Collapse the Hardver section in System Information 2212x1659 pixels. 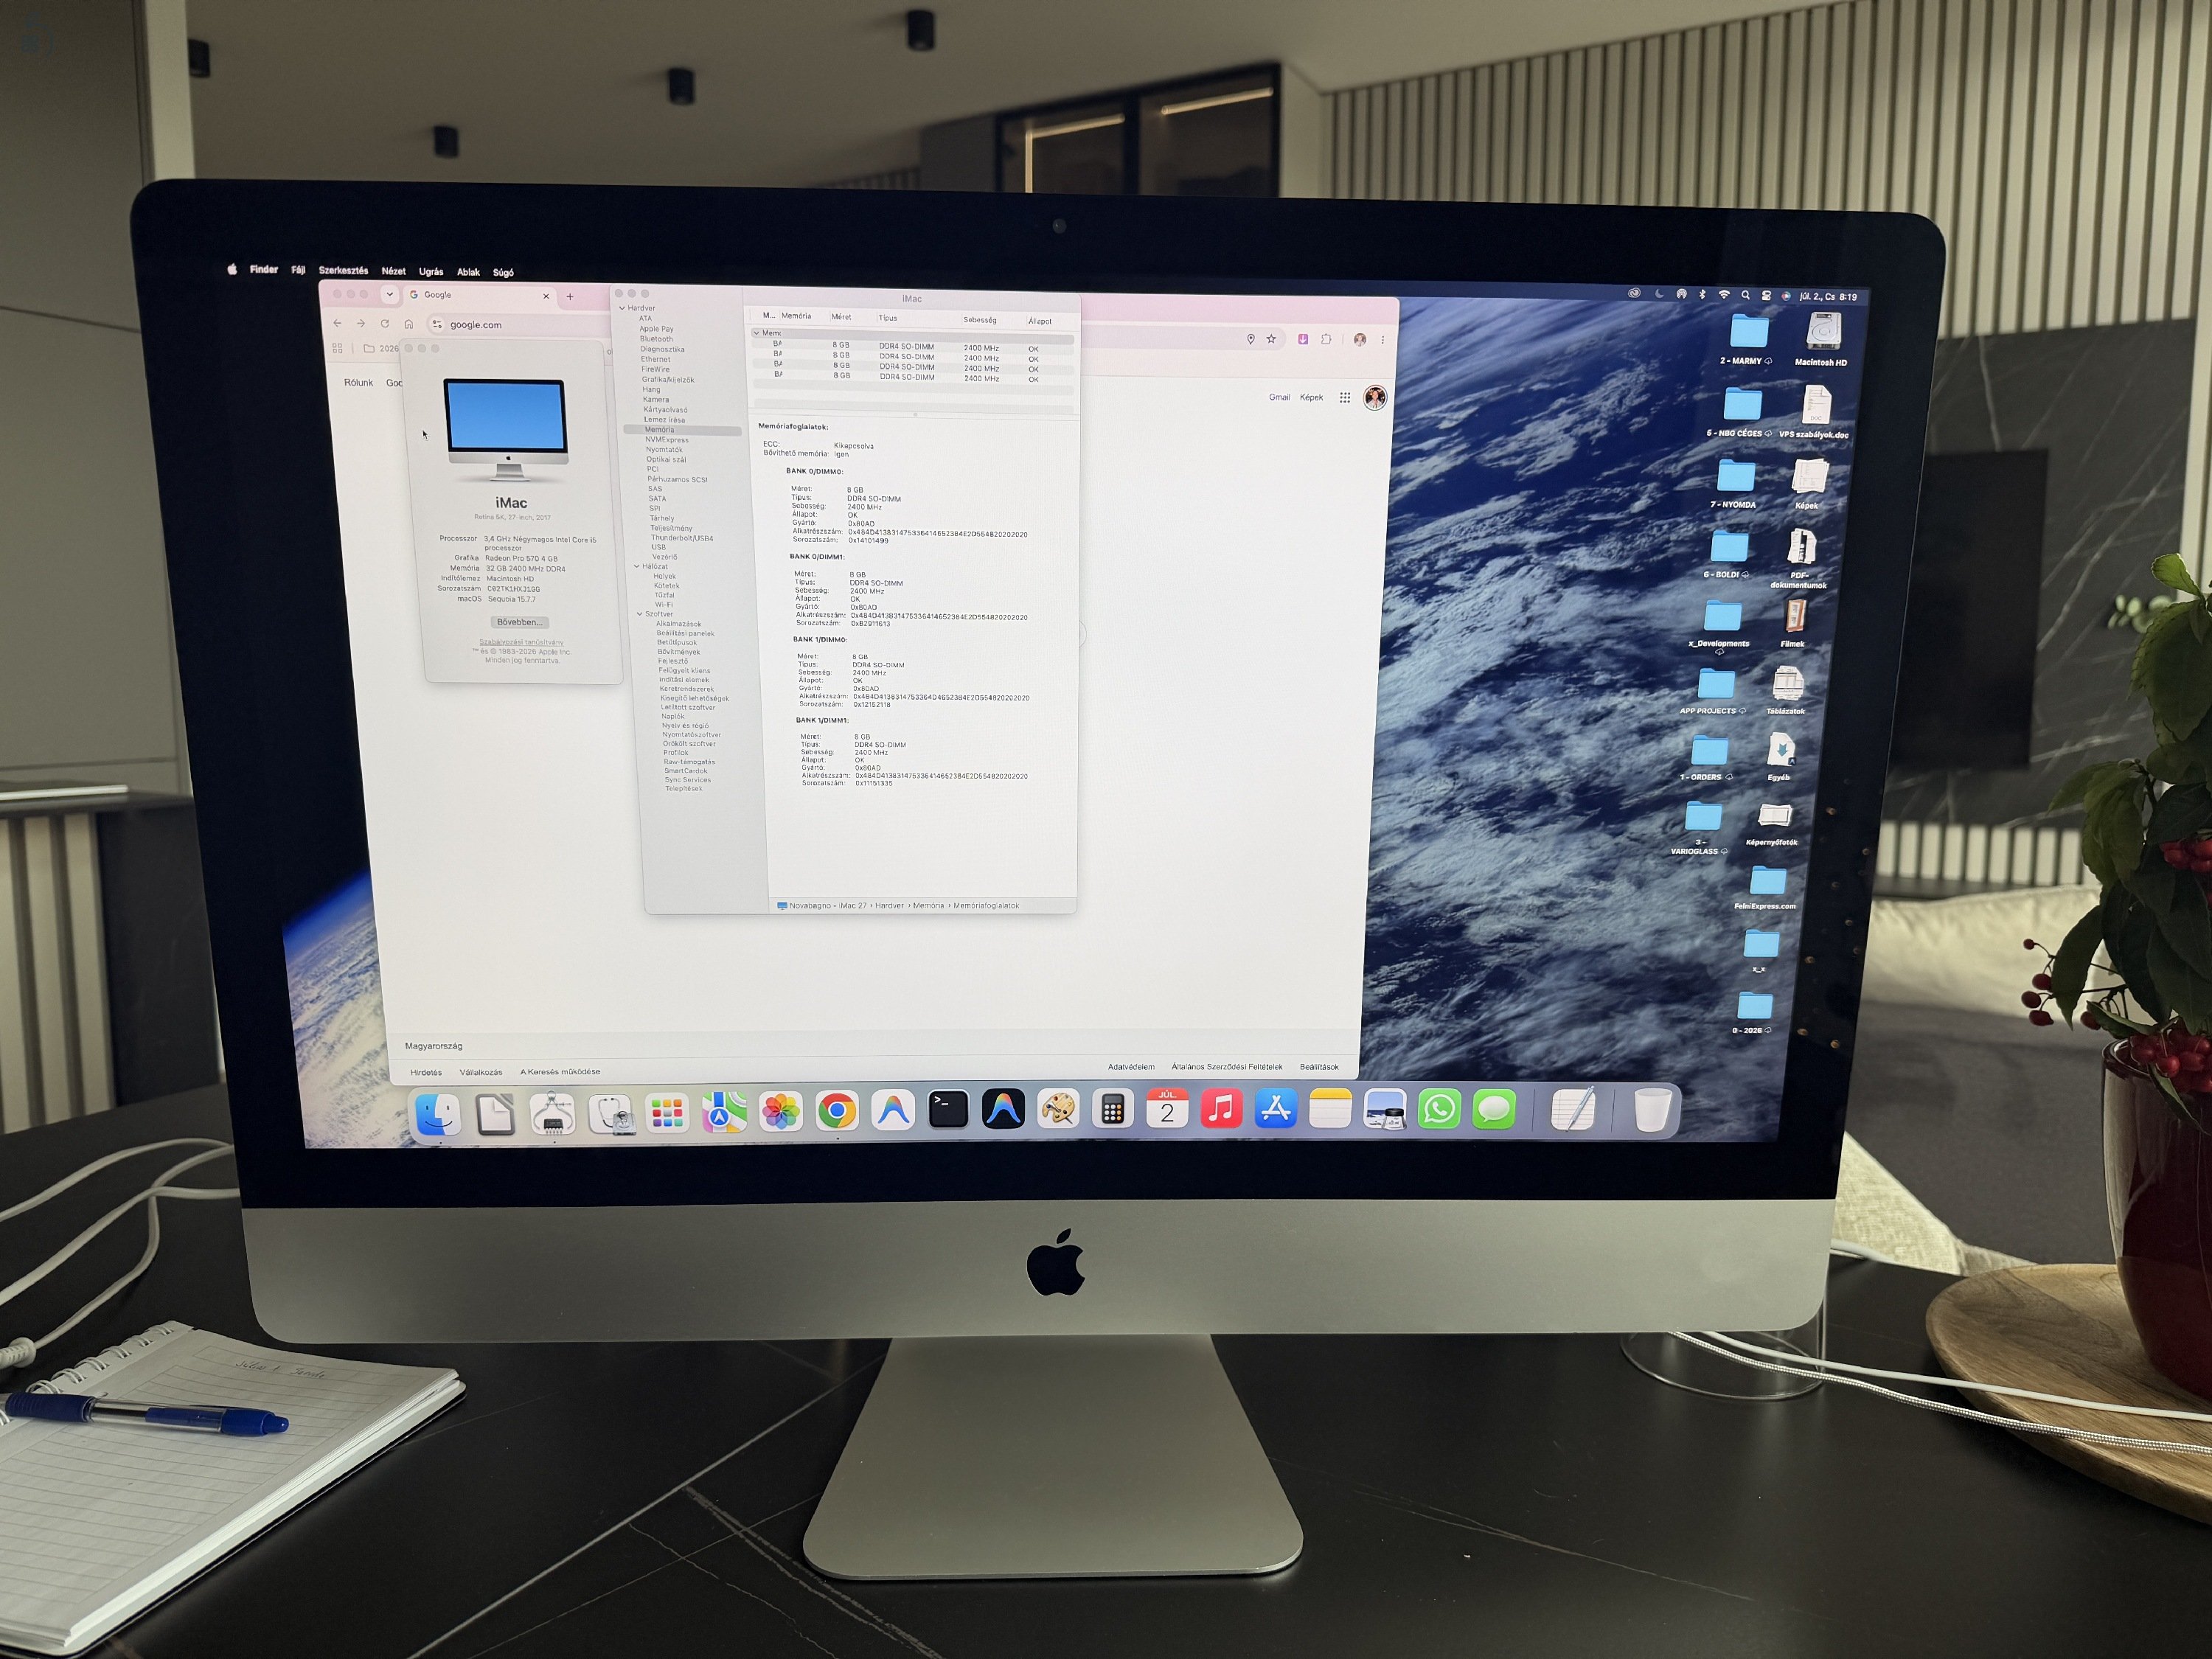coord(622,308)
